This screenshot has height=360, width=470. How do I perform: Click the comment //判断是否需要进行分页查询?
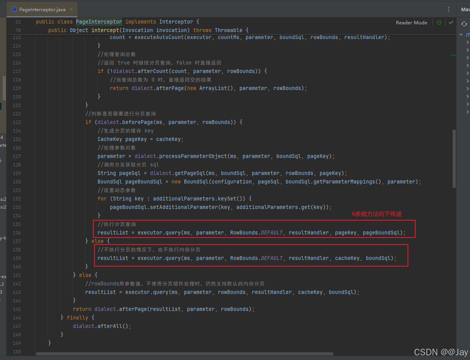(120, 114)
